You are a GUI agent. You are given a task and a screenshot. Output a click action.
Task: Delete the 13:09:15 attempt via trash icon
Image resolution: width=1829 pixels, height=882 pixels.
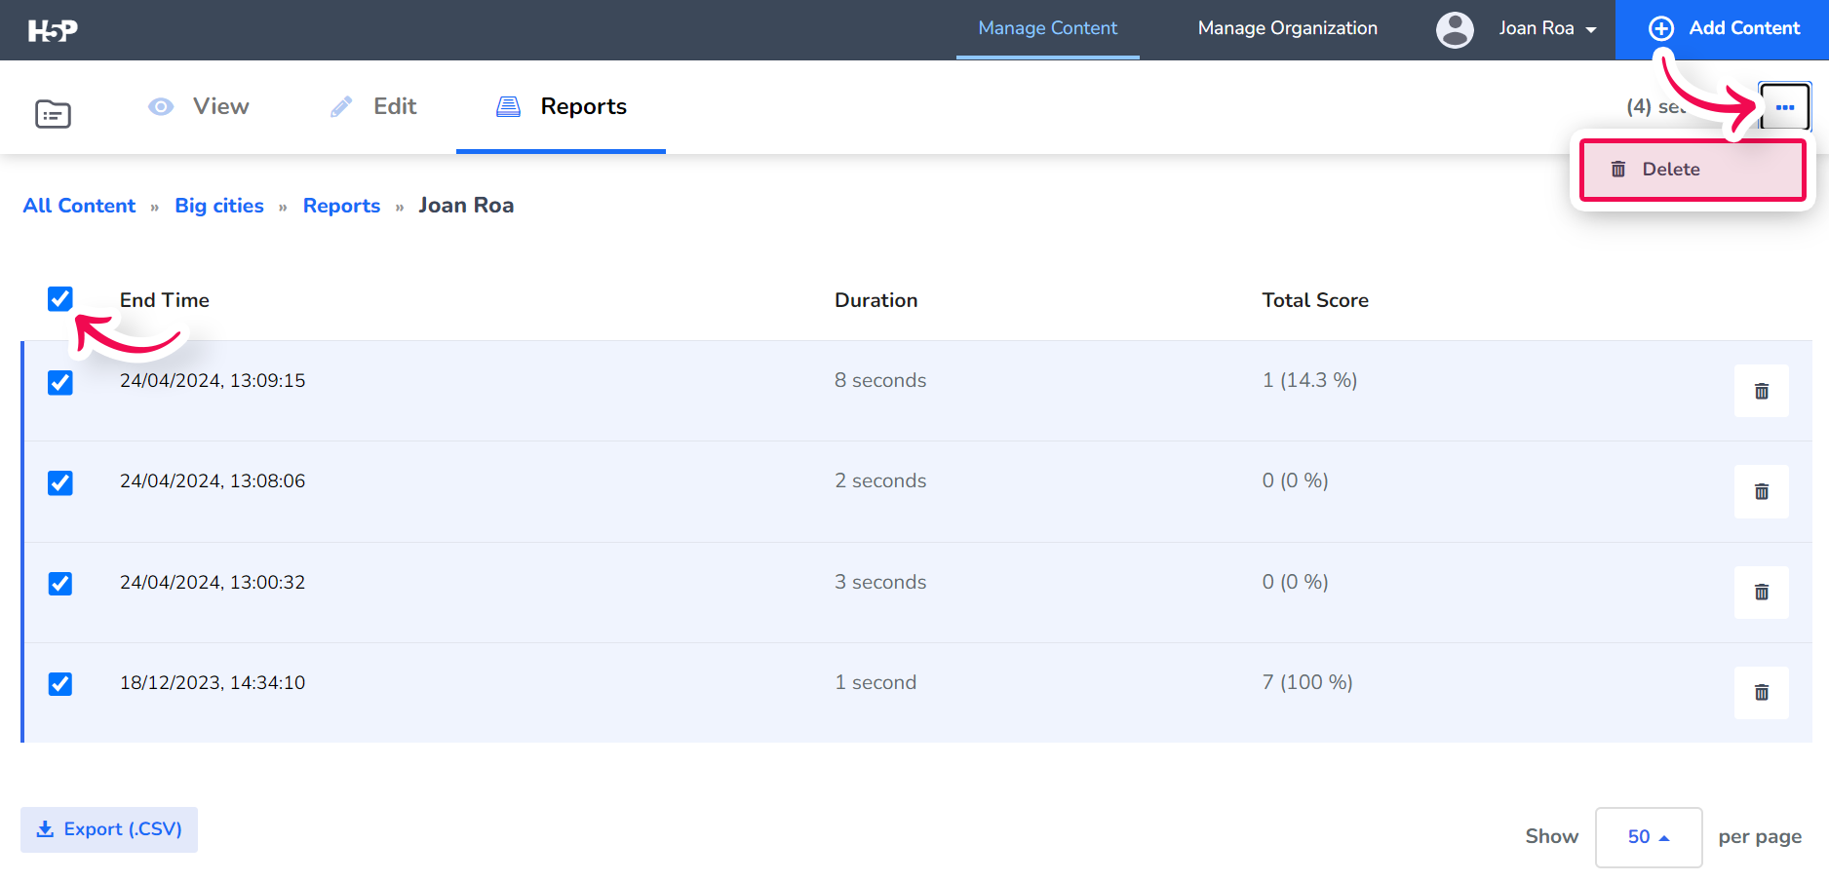tap(1761, 391)
